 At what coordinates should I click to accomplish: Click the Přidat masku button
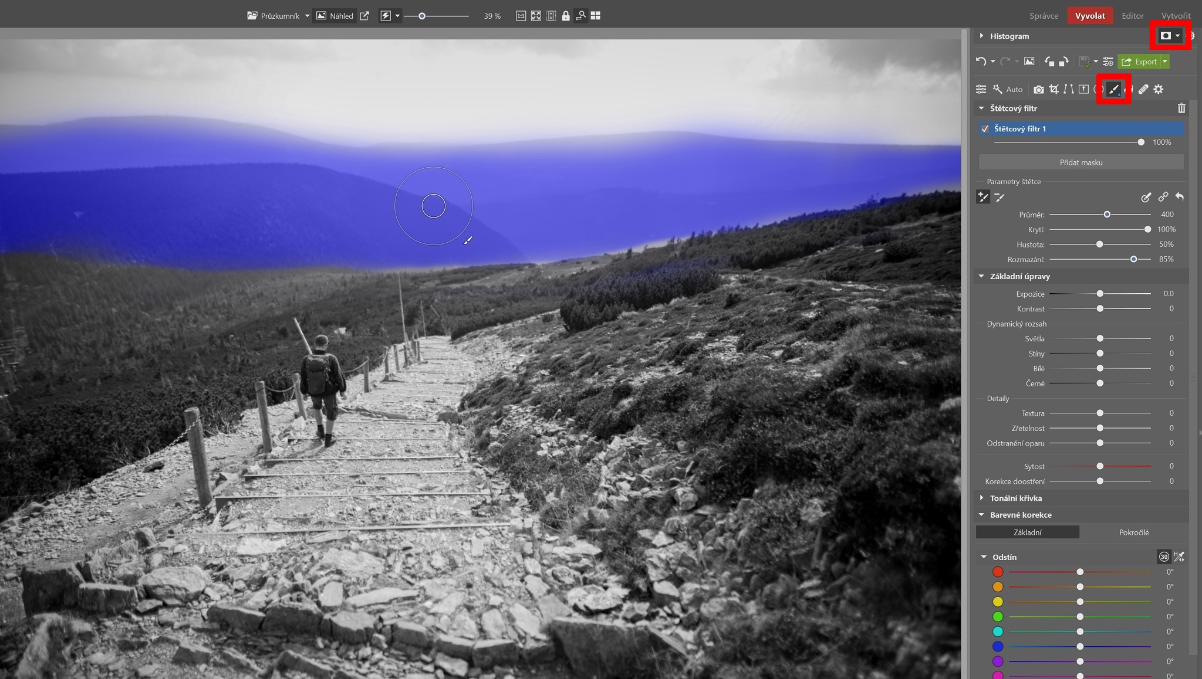1081,162
